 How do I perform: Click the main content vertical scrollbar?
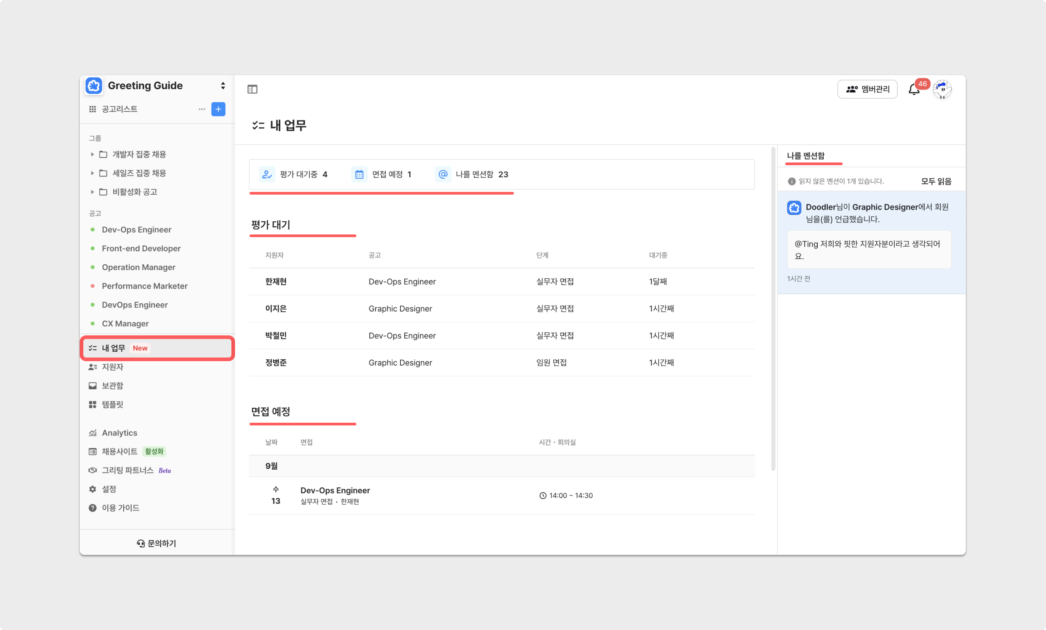773,308
